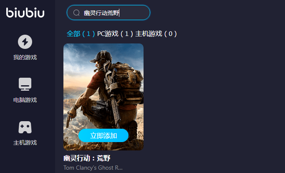The image size is (285, 173).
Task: Click the 立即添加 button
Action: click(x=103, y=135)
